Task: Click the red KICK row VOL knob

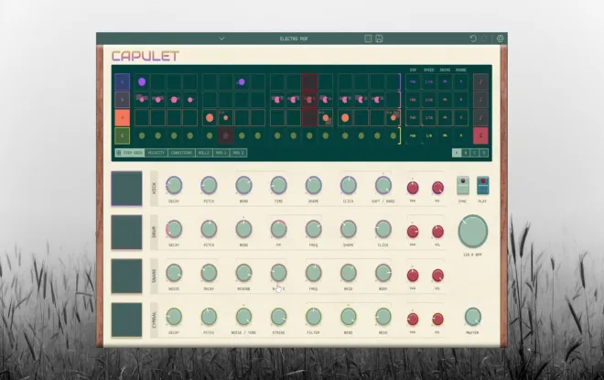Action: click(437, 188)
